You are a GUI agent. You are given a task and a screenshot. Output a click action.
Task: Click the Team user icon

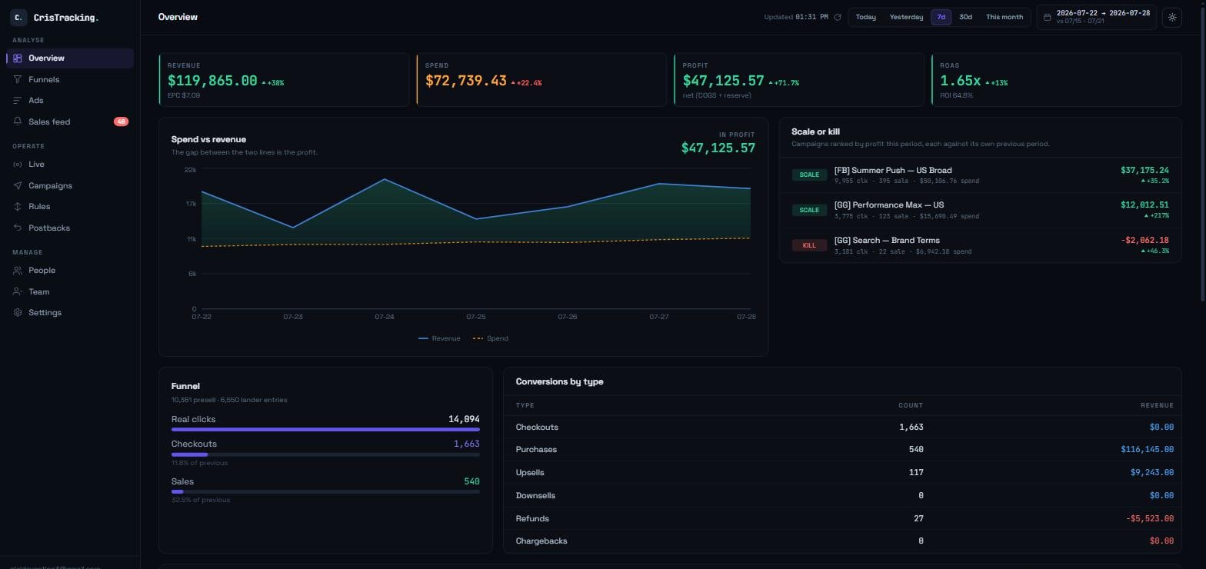click(x=18, y=291)
